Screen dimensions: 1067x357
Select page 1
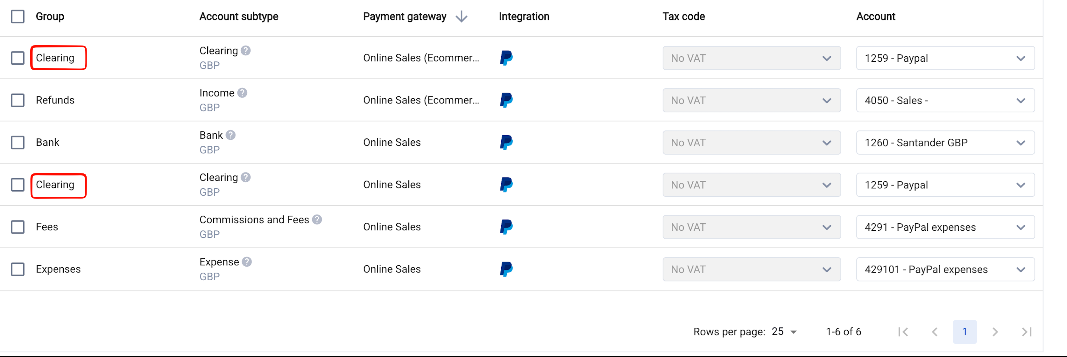965,332
